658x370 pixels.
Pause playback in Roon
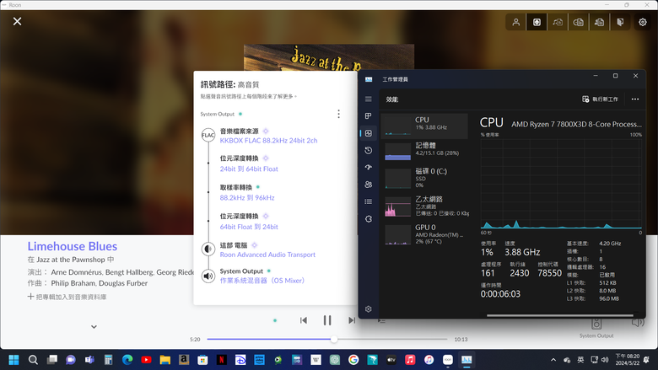click(327, 320)
